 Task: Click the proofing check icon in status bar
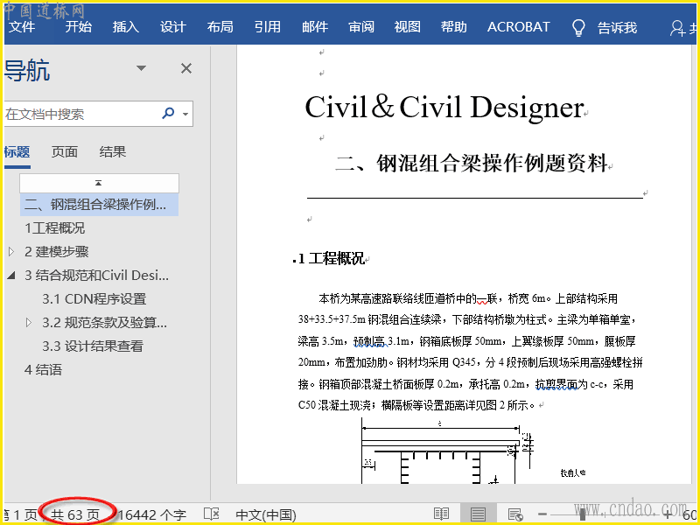[x=211, y=514]
